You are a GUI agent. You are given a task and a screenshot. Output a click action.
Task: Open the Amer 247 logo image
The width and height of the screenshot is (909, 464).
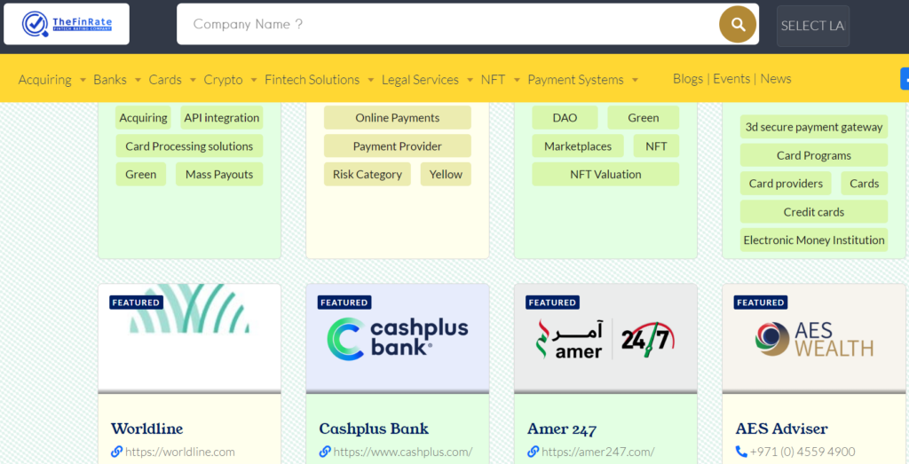click(x=605, y=338)
